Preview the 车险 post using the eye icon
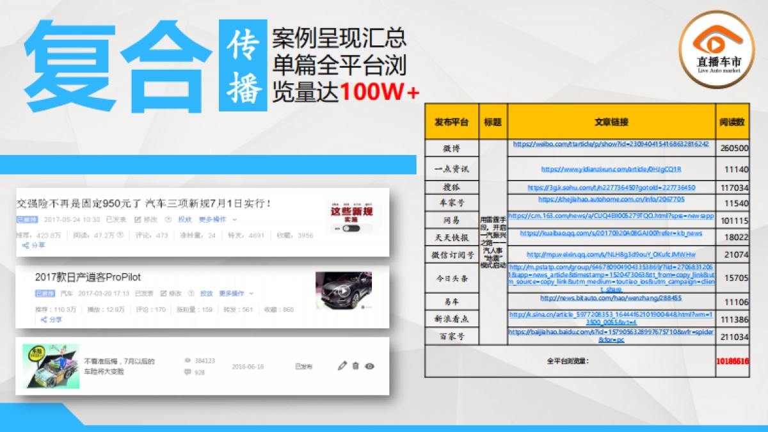The image size is (768, 432). pos(370,366)
